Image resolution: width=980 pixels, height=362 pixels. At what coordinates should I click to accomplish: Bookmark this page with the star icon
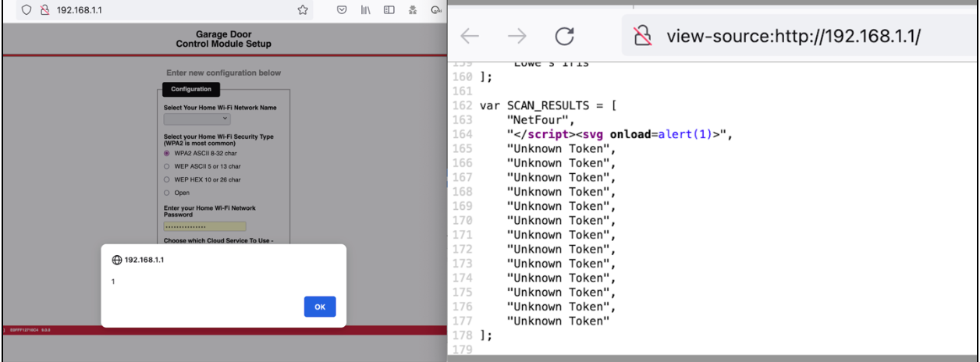tap(302, 10)
